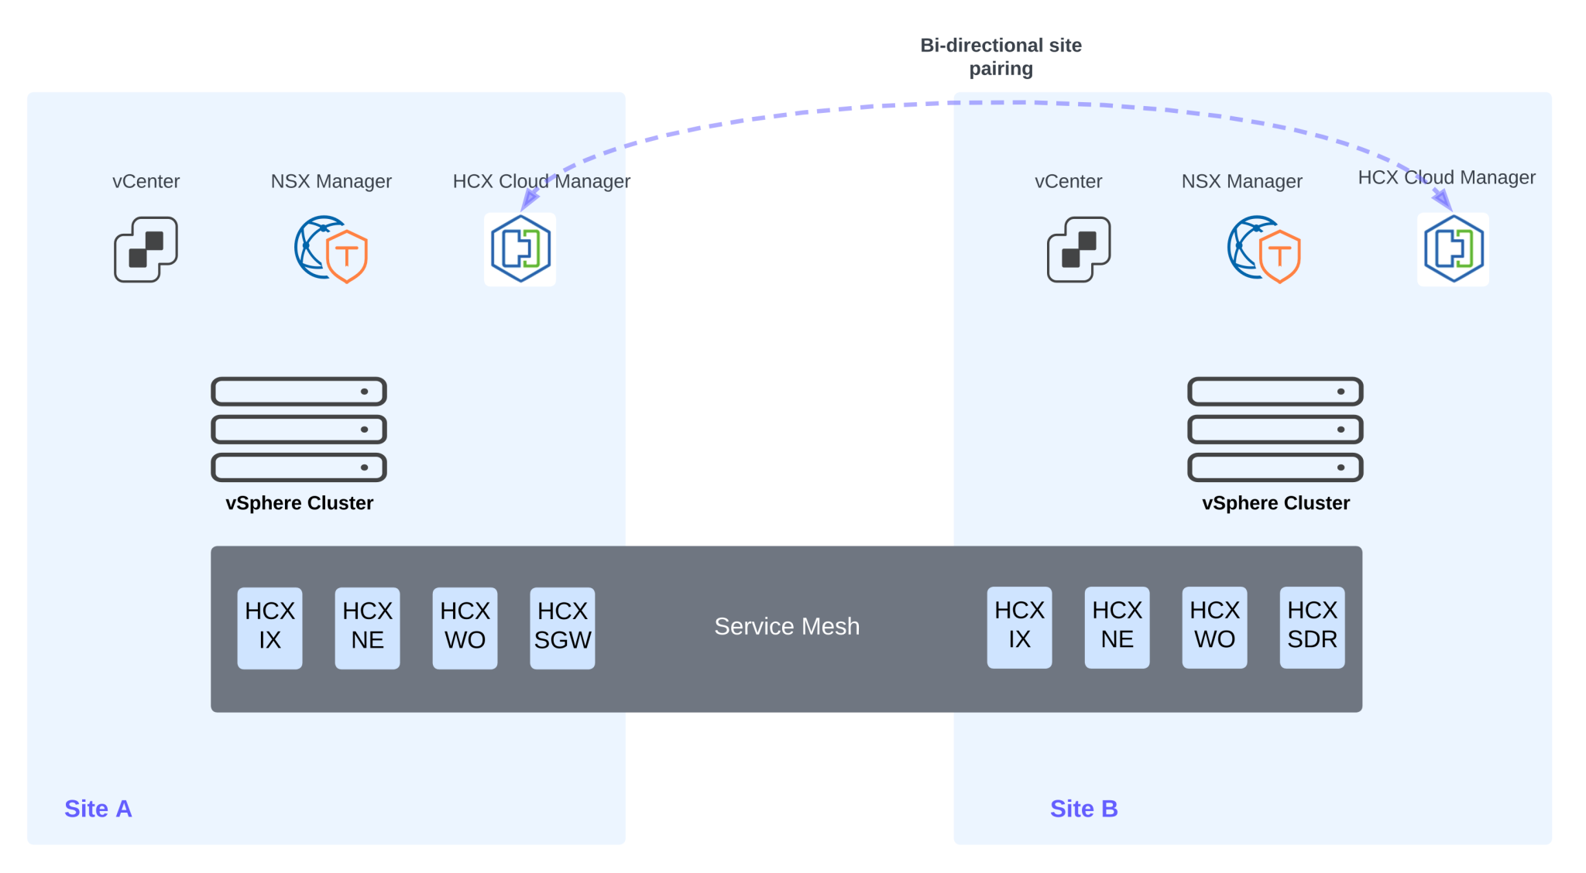This screenshot has height=873, width=1586.
Task: Click Site B vSphere Cluster server icon
Action: pyautogui.click(x=1275, y=429)
